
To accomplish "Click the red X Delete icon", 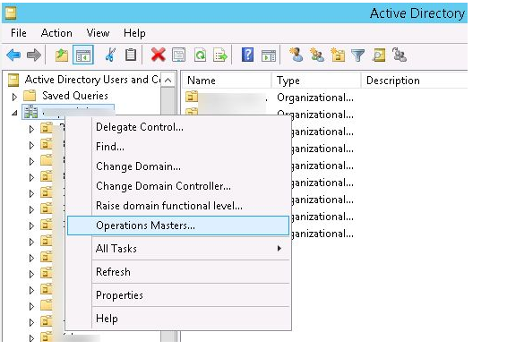I will (x=159, y=55).
